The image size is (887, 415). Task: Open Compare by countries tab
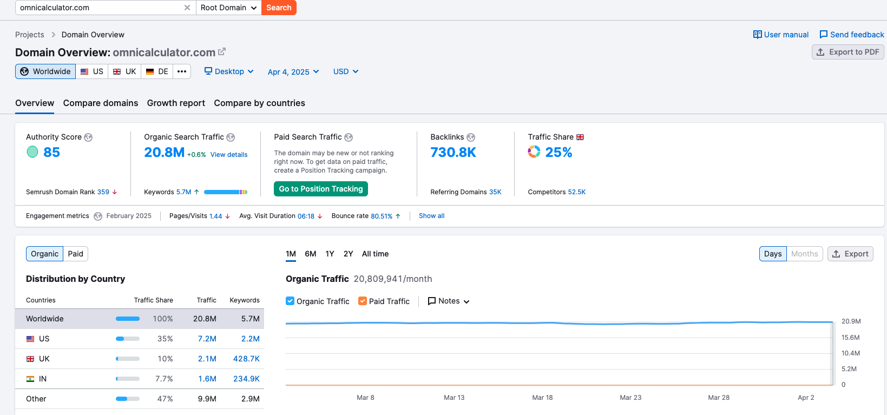coord(259,103)
